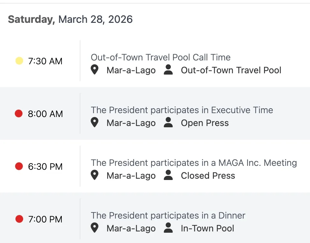Click the Closed Press label
Screen dimensions: 310x243
click(208, 175)
